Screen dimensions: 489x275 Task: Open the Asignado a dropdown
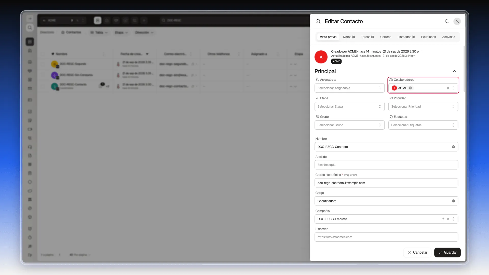pos(349,88)
